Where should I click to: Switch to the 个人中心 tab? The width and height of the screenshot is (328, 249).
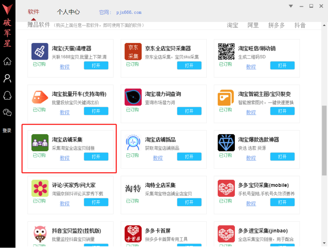68,12
